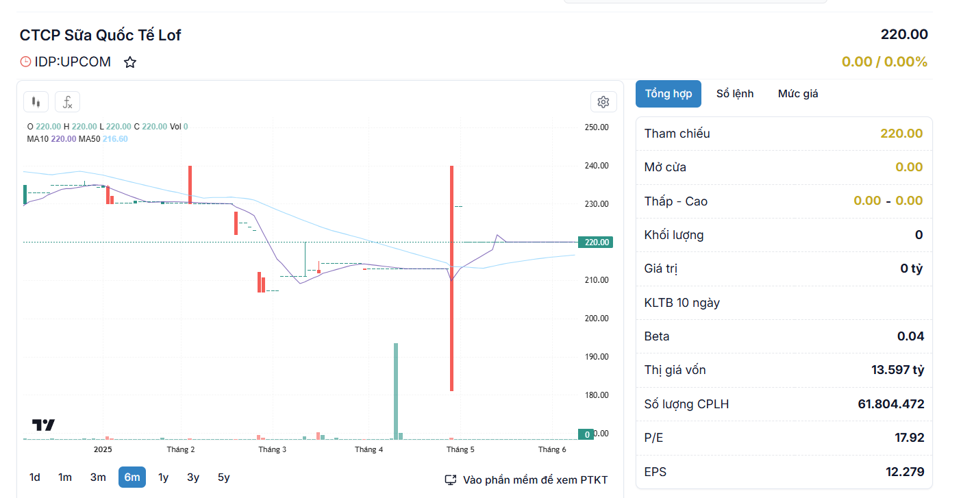Click the 220.00 price label on the chart axis

(x=595, y=242)
